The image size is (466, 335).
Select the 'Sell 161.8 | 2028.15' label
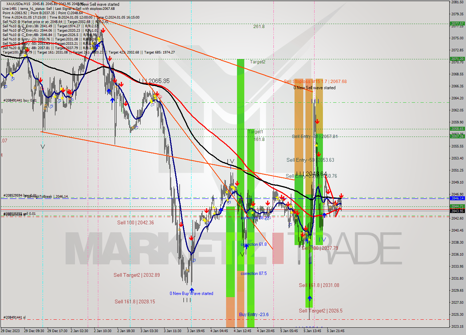[135, 301]
